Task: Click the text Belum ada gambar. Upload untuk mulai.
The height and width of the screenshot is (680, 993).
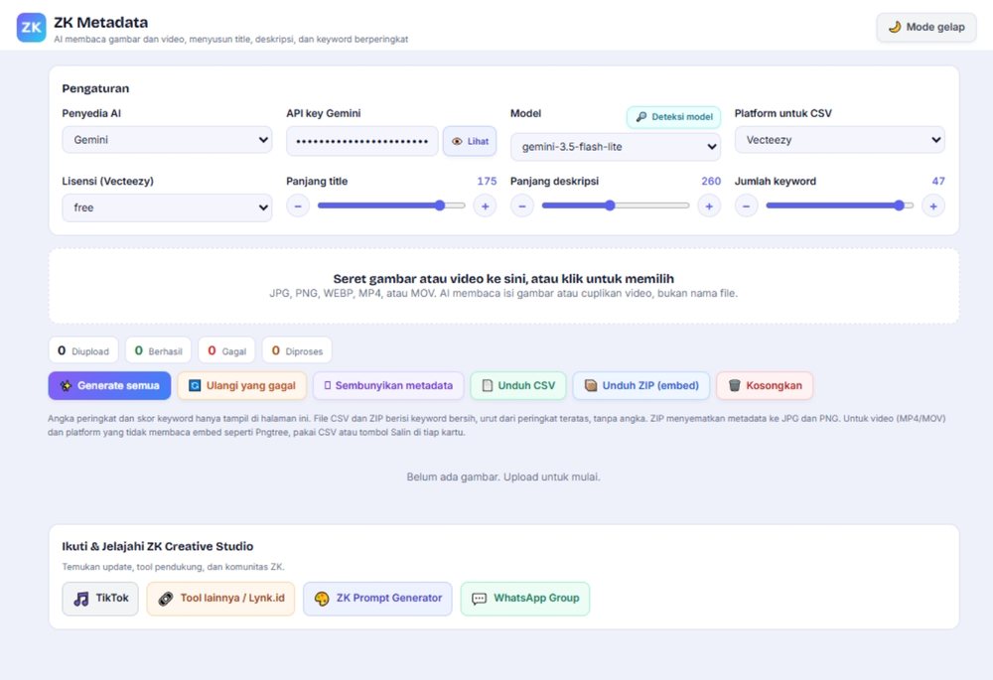Action: tap(503, 476)
